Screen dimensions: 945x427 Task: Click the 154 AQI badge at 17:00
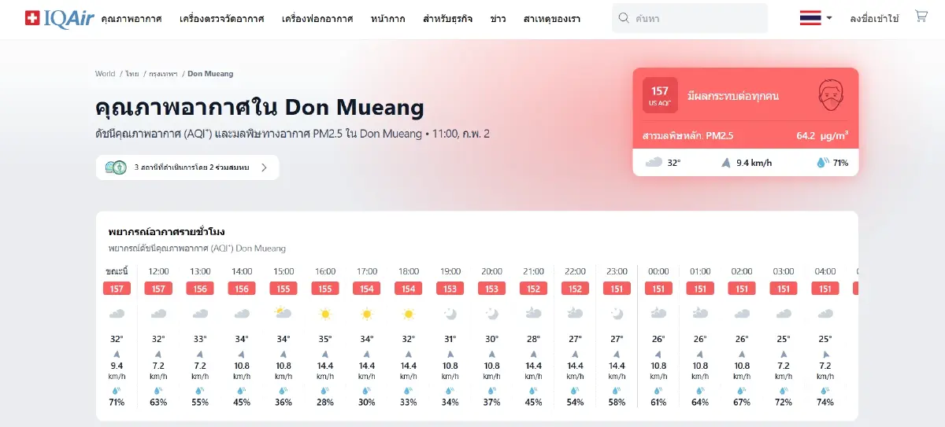[366, 289]
